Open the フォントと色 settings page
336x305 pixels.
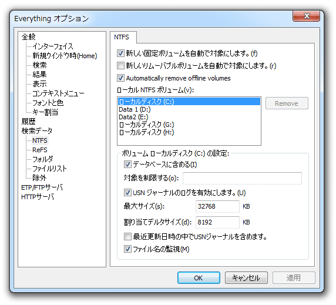pyautogui.click(x=48, y=103)
